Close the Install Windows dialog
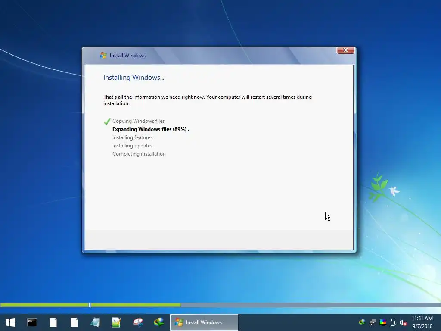441x331 pixels. coord(345,50)
